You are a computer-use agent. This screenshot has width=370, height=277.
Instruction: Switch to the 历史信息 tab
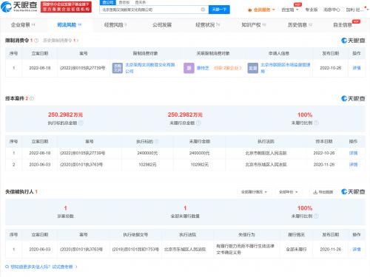(300, 25)
